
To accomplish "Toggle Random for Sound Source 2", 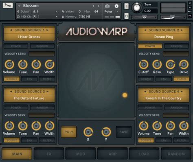I will 176,46.
